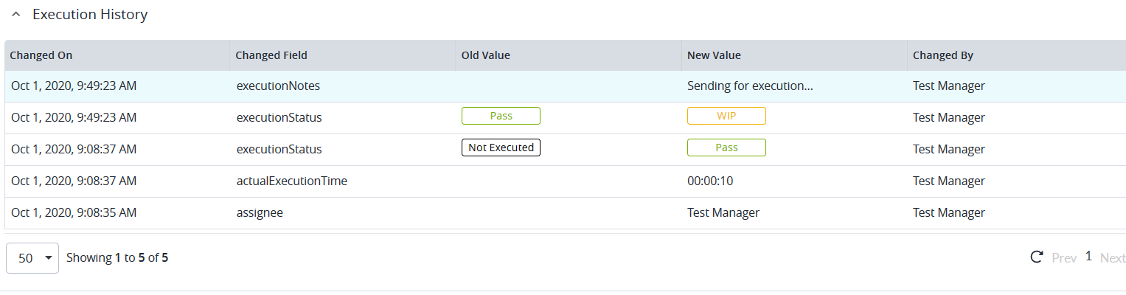
Task: Click the orange WIP status badge
Action: click(726, 117)
